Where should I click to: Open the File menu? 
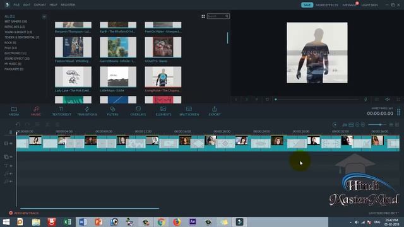coord(16,4)
